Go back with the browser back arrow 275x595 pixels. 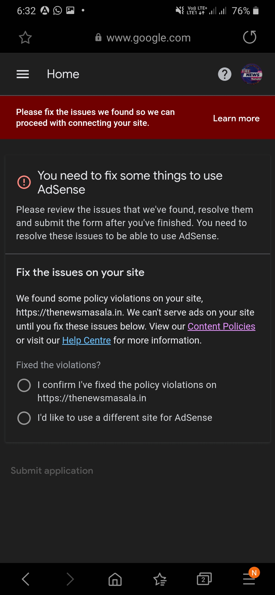pos(26,579)
